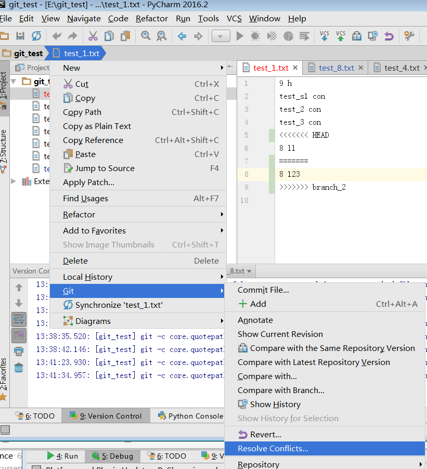Expand the Repository submenu
The width and height of the screenshot is (427, 469).
pyautogui.click(x=325, y=464)
